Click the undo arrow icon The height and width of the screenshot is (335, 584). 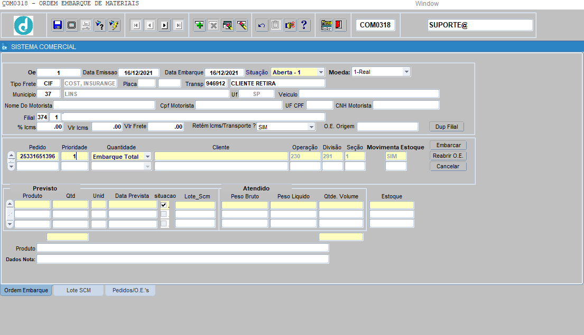click(x=262, y=25)
